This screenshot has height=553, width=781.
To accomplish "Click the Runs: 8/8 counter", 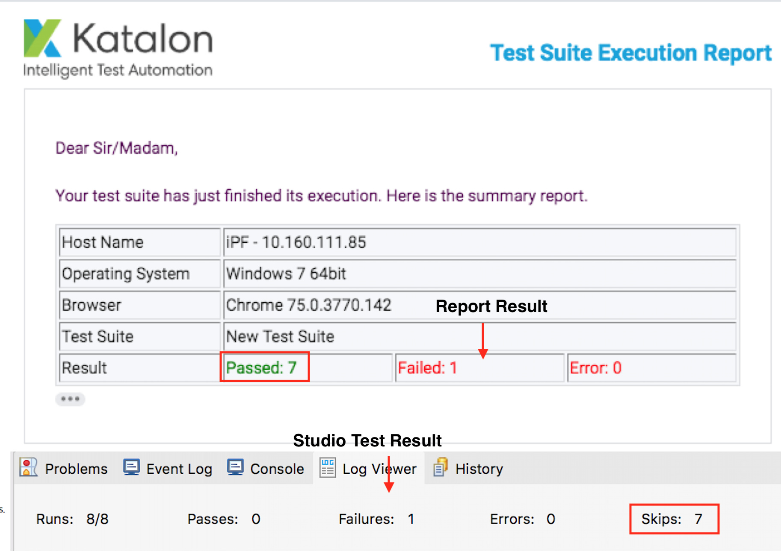I will pyautogui.click(x=72, y=519).
